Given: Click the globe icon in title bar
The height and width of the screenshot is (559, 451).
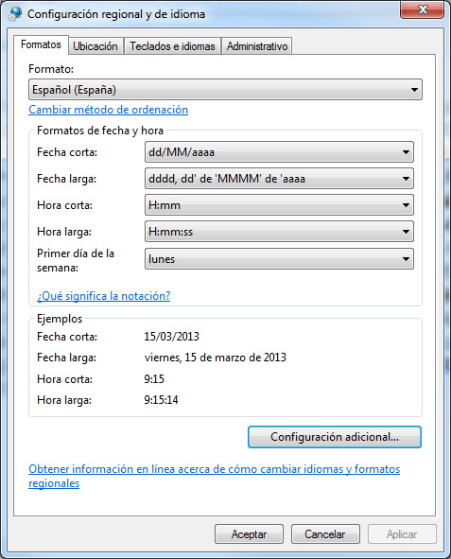Looking at the screenshot, I should click(15, 13).
